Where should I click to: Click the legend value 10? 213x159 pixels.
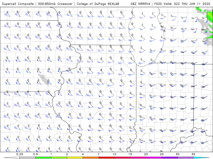pos(114,154)
